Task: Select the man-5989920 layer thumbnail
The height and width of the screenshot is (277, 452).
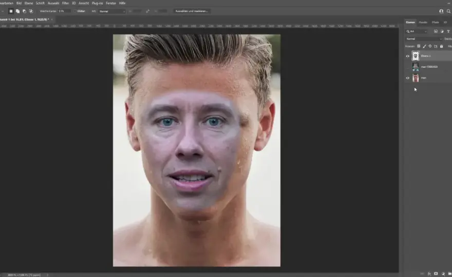Action: click(416, 67)
